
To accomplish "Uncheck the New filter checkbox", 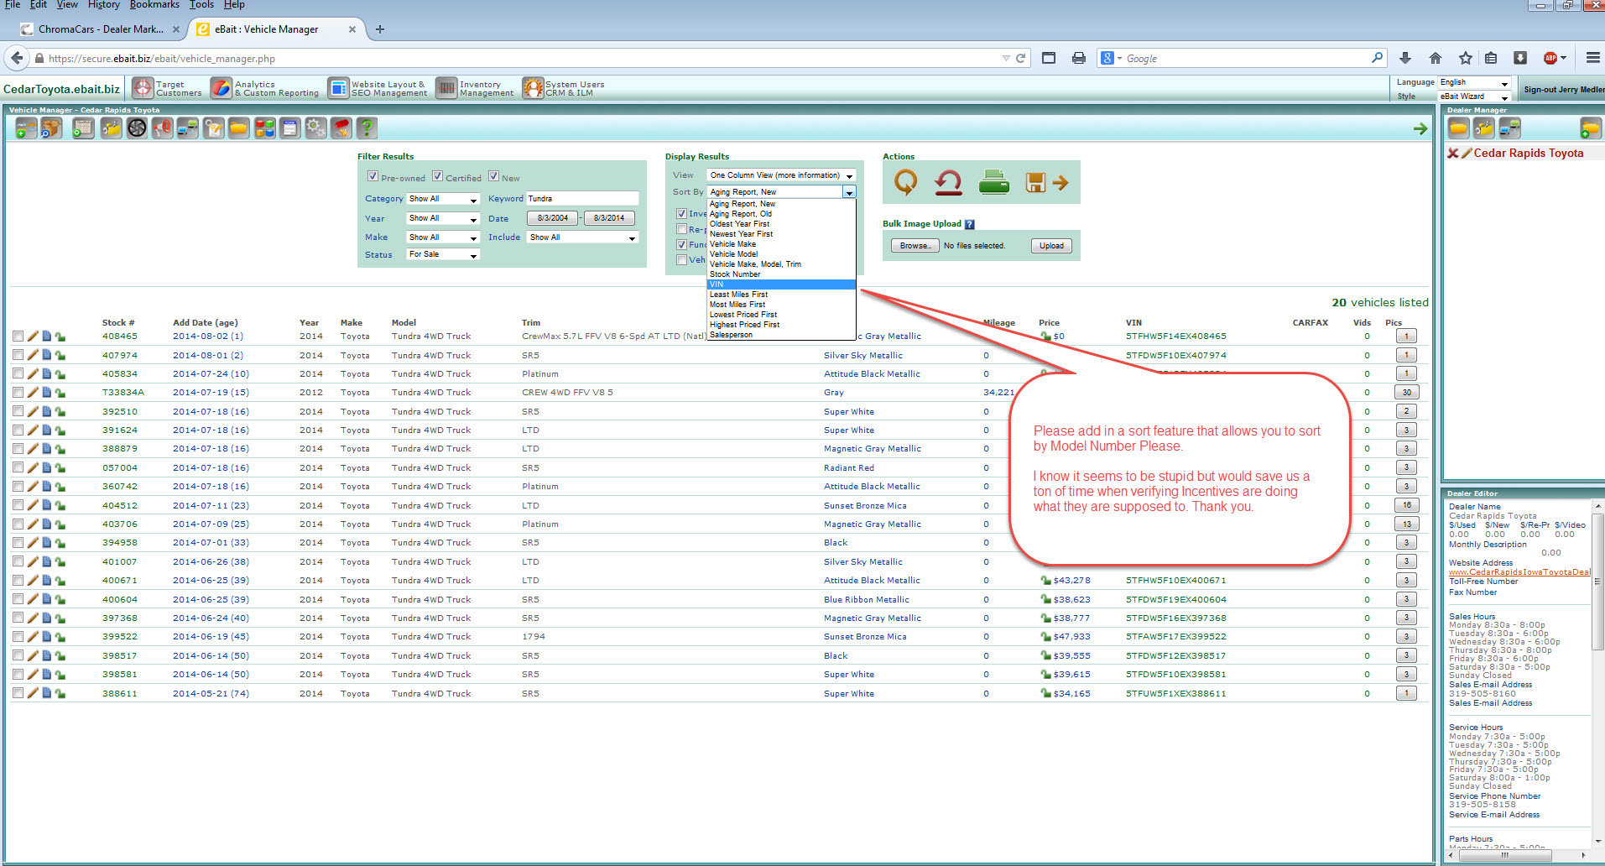I will tap(493, 176).
